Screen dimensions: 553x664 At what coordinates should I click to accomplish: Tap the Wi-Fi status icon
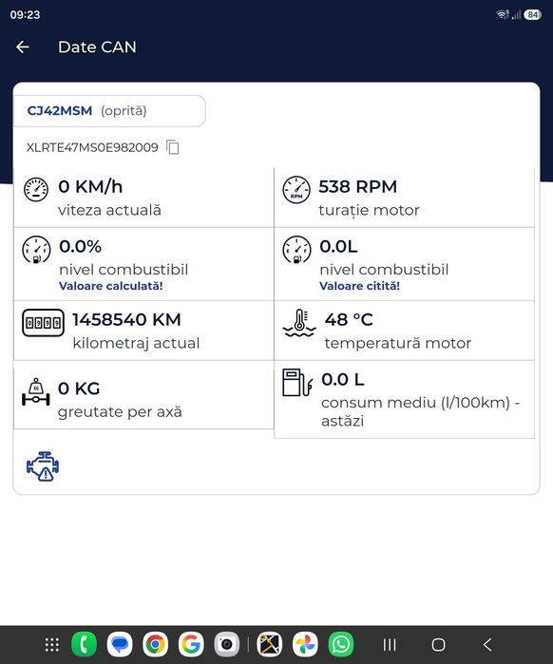coord(503,15)
